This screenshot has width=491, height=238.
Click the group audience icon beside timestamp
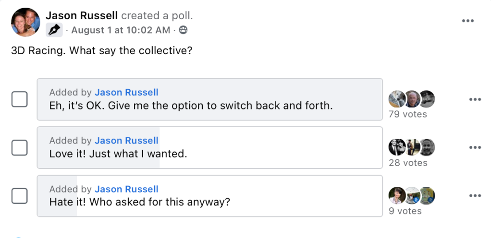click(x=183, y=30)
